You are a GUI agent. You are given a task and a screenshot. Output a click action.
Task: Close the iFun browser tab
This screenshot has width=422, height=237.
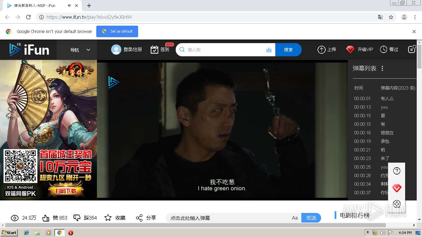click(77, 6)
